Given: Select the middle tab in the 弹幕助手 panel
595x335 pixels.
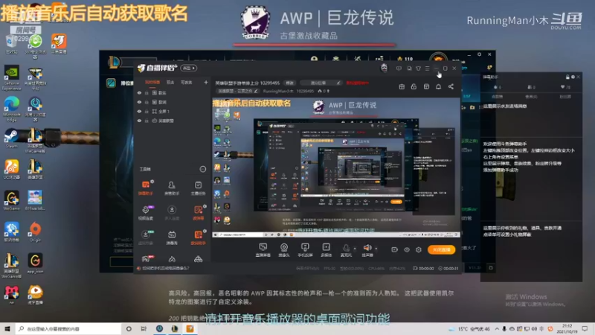Looking at the screenshot, I should [x=531, y=97].
